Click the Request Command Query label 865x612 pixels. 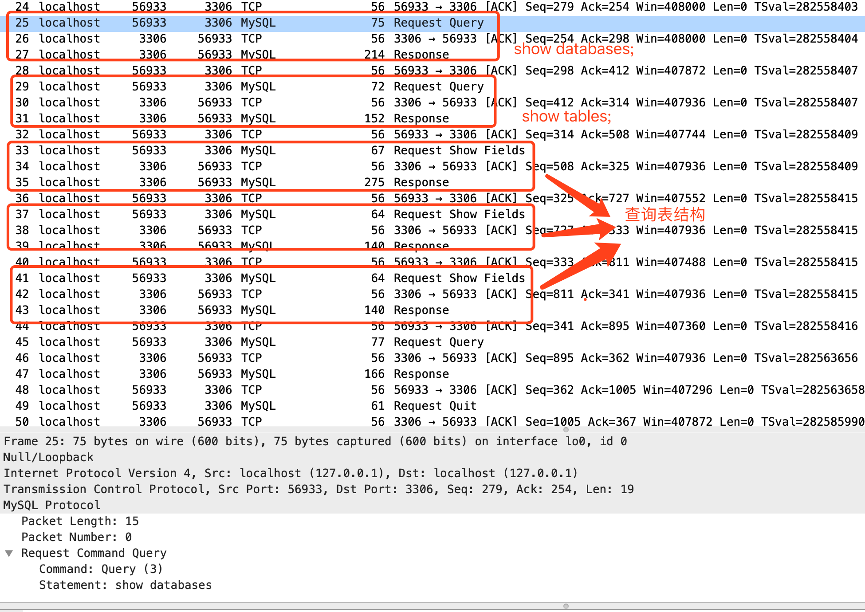click(94, 553)
